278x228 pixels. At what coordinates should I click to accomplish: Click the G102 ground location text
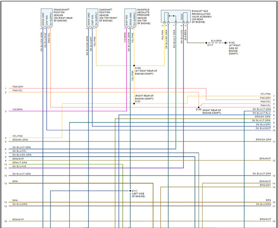pos(234,48)
